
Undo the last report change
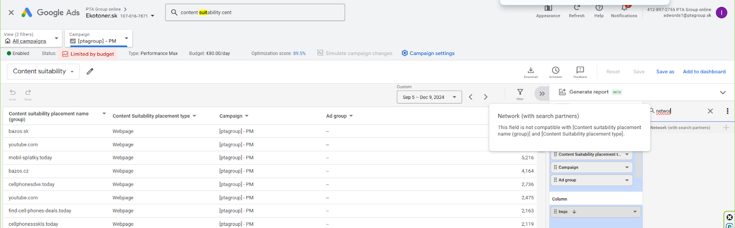point(12,92)
